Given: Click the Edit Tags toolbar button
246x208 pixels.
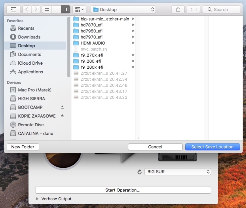Looking at the screenshot, I should [x=193, y=9].
